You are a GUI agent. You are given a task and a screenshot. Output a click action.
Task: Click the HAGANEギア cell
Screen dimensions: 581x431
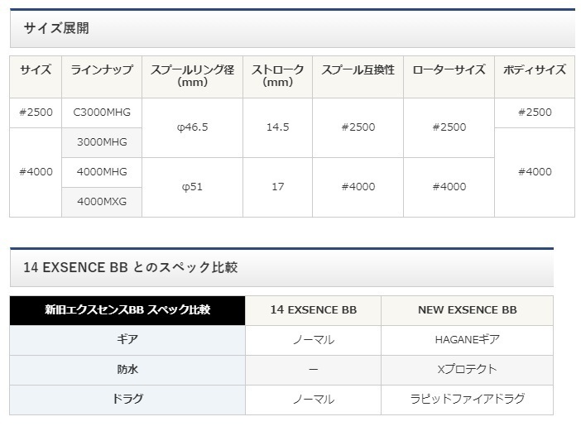tap(467, 339)
